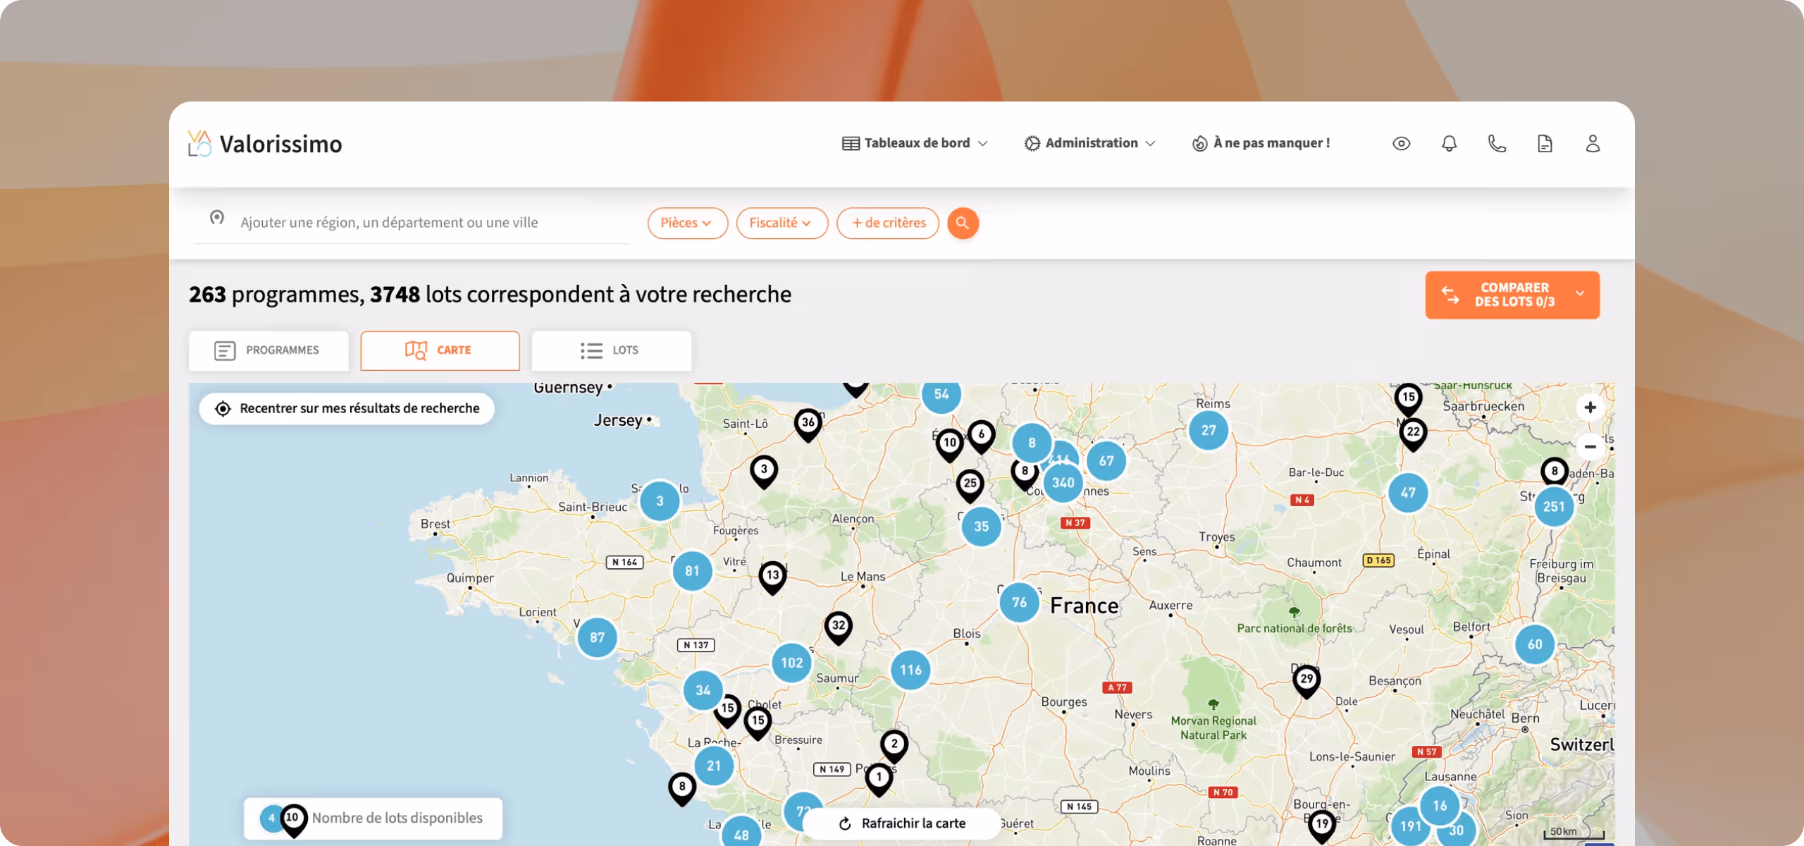
Task: Click the search magnifier button
Action: (x=963, y=223)
